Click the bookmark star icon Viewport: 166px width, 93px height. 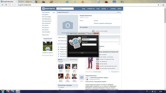[x=158, y=5]
